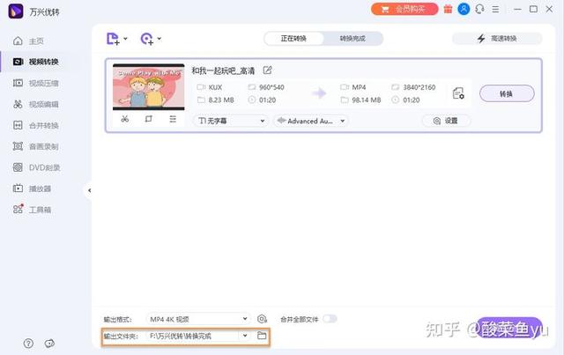Open the 工具箱 toolbox

coord(32,210)
